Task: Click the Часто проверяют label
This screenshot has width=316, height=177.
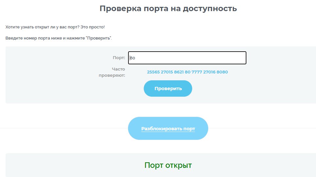Action: tap(112, 72)
